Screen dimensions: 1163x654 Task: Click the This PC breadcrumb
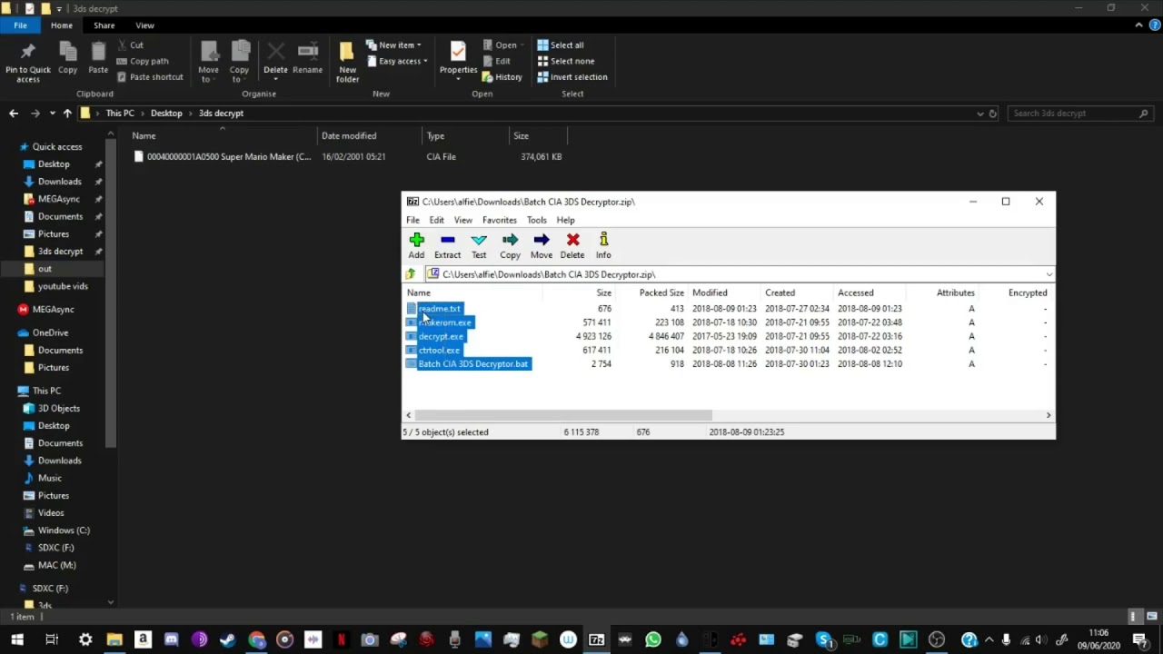click(120, 114)
